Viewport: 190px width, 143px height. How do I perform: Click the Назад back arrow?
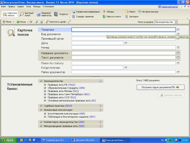coord(21,22)
